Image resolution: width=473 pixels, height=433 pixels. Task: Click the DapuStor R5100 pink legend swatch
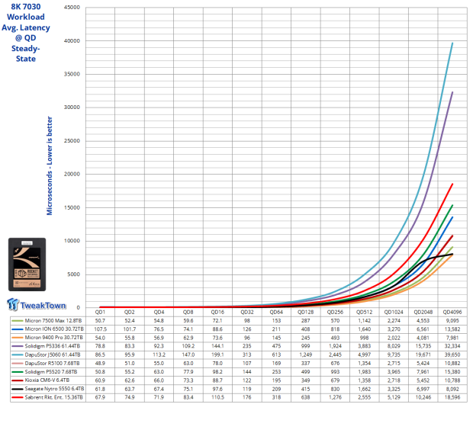pos(18,364)
